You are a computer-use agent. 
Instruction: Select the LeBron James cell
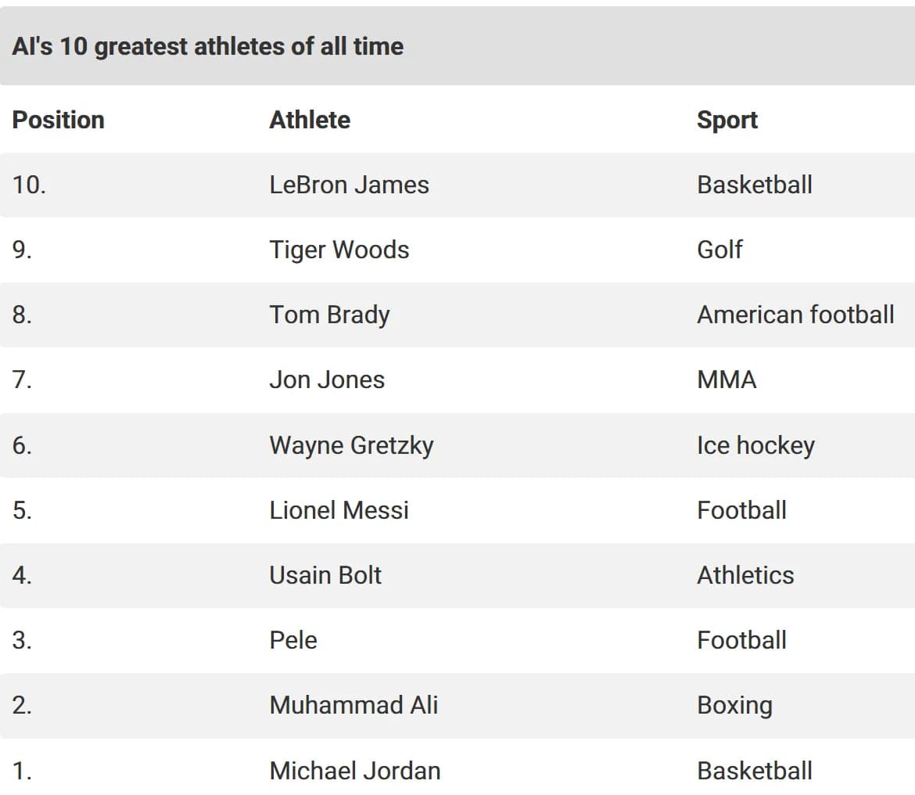pyautogui.click(x=349, y=185)
